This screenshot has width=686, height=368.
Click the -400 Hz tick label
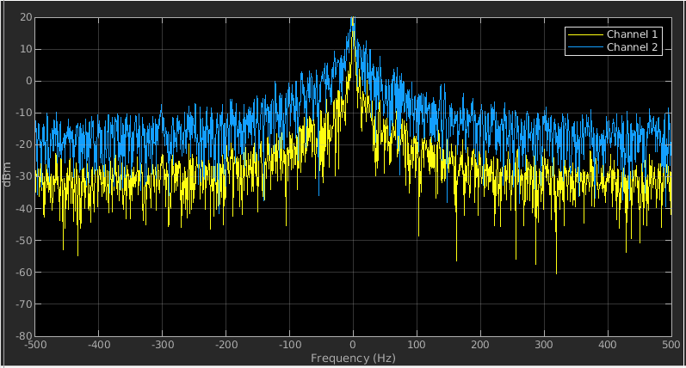pyautogui.click(x=99, y=345)
